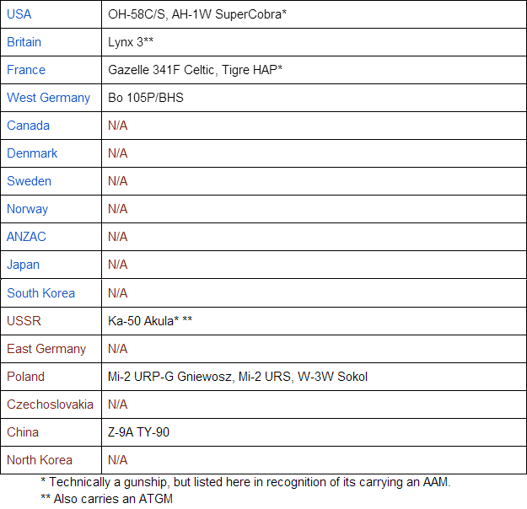Click the N/A entry in the East Germany row

118,349
